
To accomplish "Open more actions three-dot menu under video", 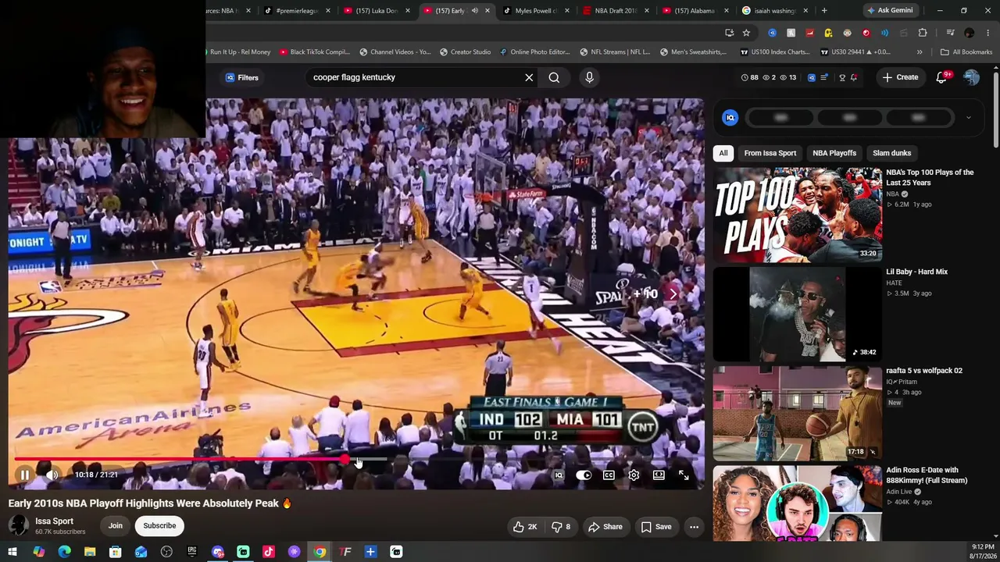I will click(694, 527).
